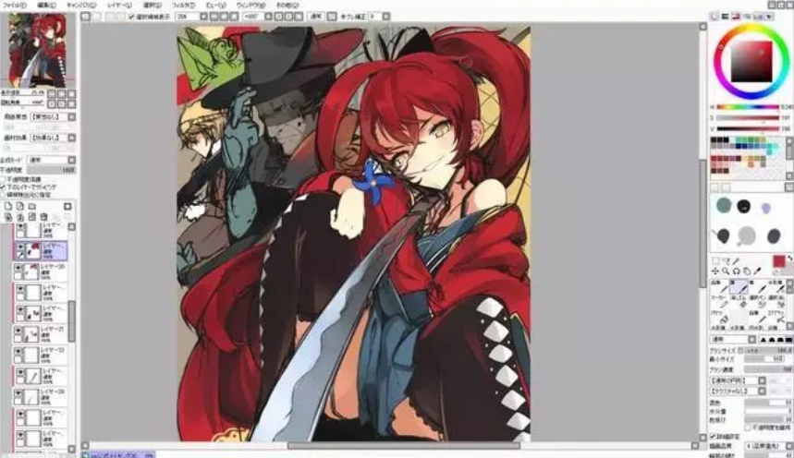Open the brush shape 通常の円形 dropdown
Image resolution: width=794 pixels, height=458 pixels.
click(762, 380)
